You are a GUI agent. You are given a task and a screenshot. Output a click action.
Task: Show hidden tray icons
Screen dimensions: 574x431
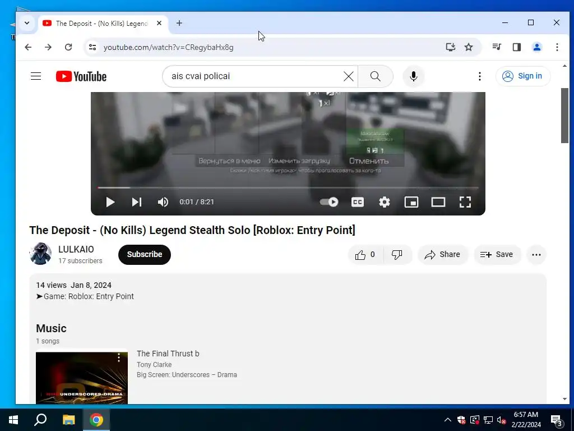tap(448, 420)
